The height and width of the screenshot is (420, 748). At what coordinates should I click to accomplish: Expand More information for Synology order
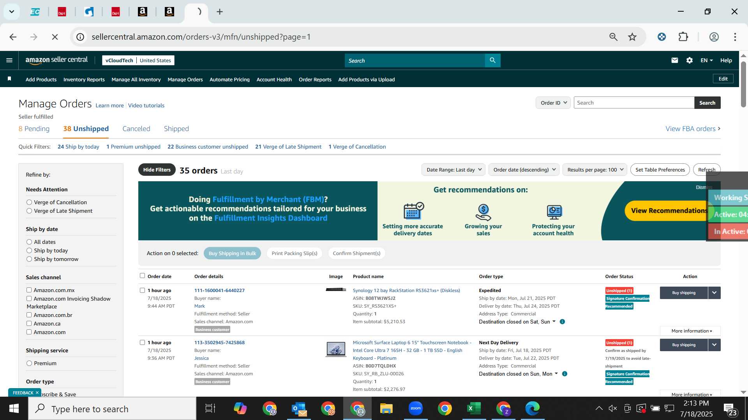pos(690,331)
